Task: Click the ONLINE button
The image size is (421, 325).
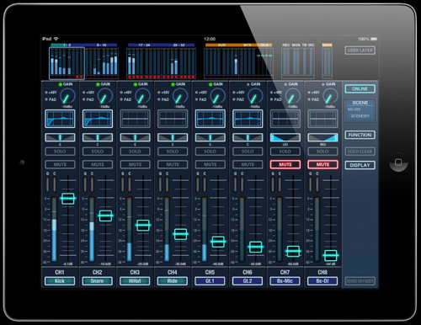Action: (x=360, y=89)
